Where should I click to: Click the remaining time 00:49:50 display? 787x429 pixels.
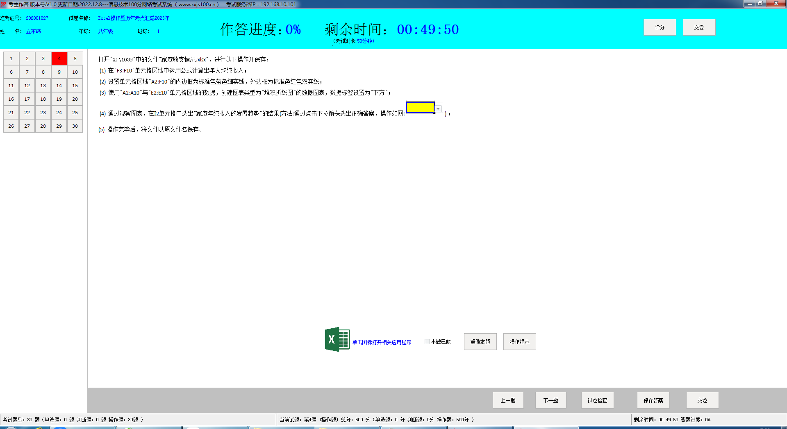(428, 29)
